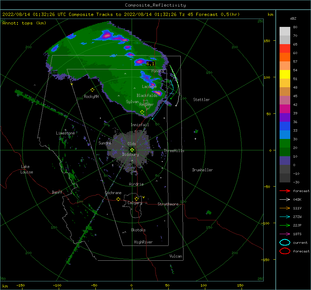
Task: Pick the bright green 20-30 dBZ swatch
Action: [285, 143]
